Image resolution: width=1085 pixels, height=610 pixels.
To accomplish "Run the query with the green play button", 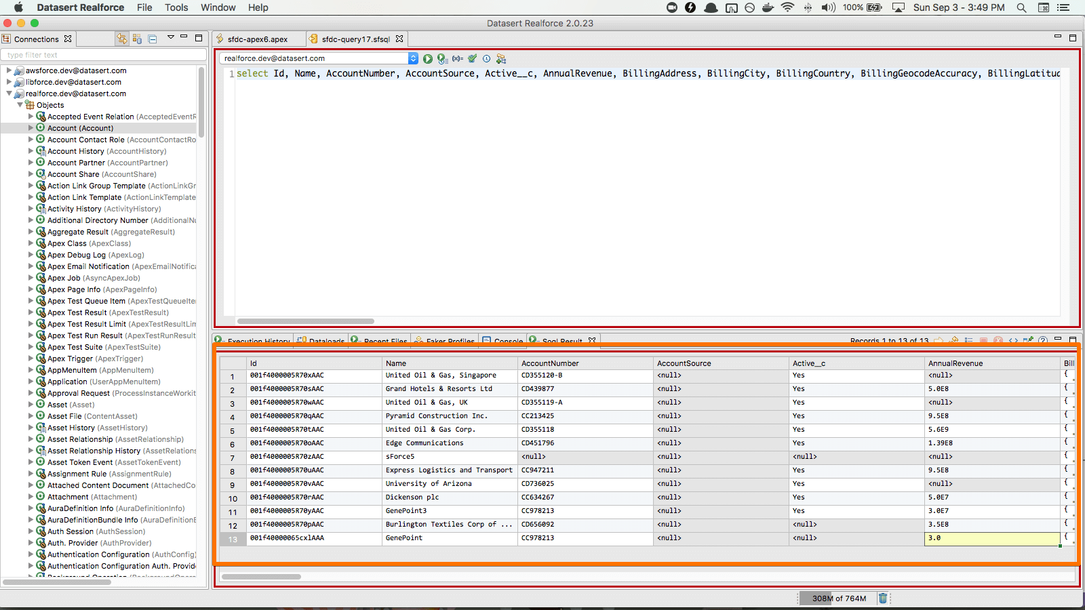I will coord(428,59).
